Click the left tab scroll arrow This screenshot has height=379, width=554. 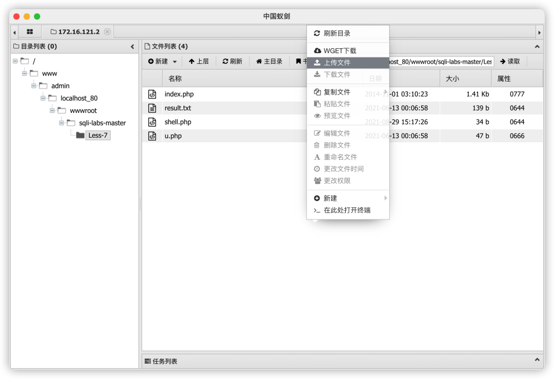(14, 32)
